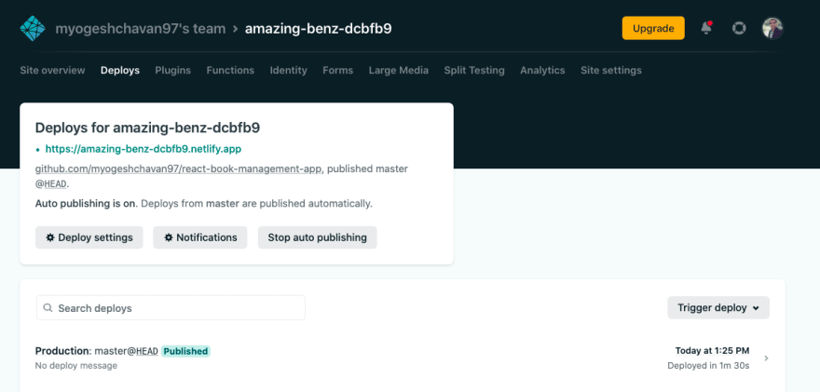The image size is (820, 392).
Task: Open the Plugins tab
Action: pos(172,70)
